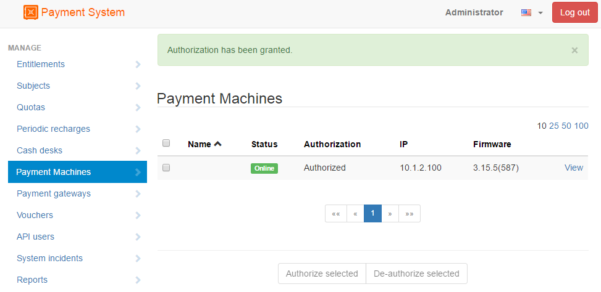This screenshot has height=292, width=601.
Task: Show 25 items per page
Action: [x=553, y=126]
